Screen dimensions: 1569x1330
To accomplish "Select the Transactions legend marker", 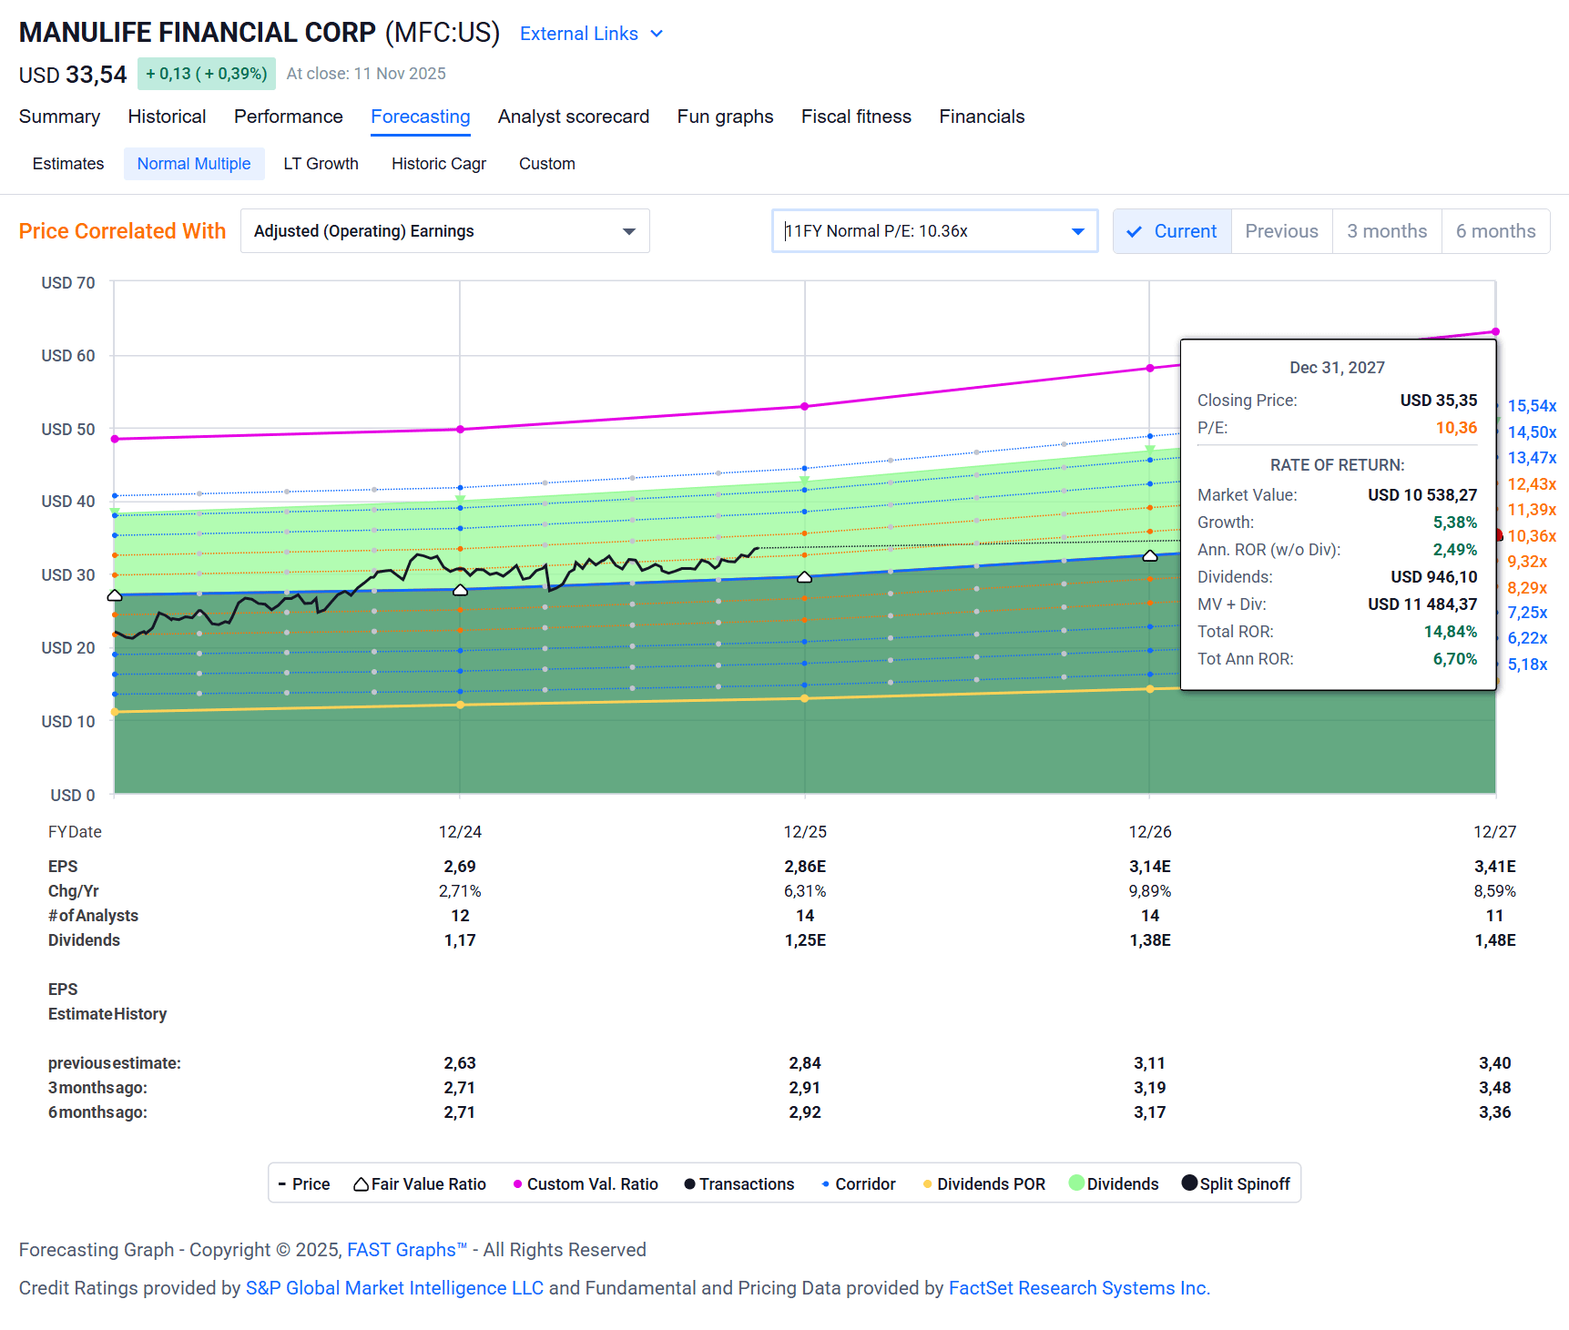I will (690, 1183).
